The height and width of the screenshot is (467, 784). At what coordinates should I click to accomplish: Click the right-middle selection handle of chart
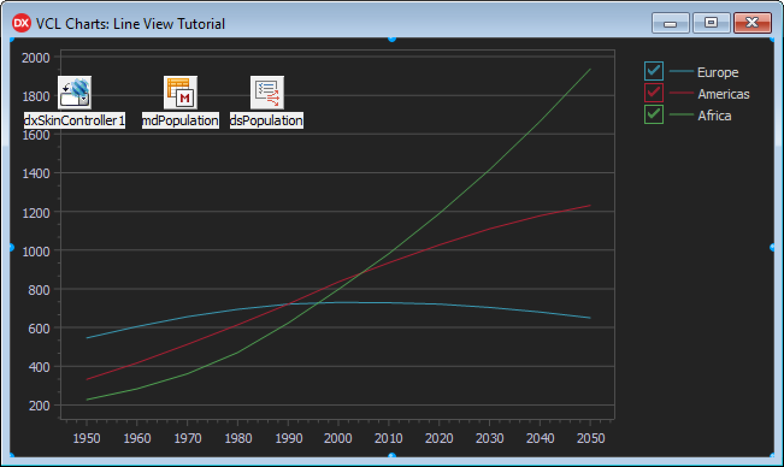773,247
